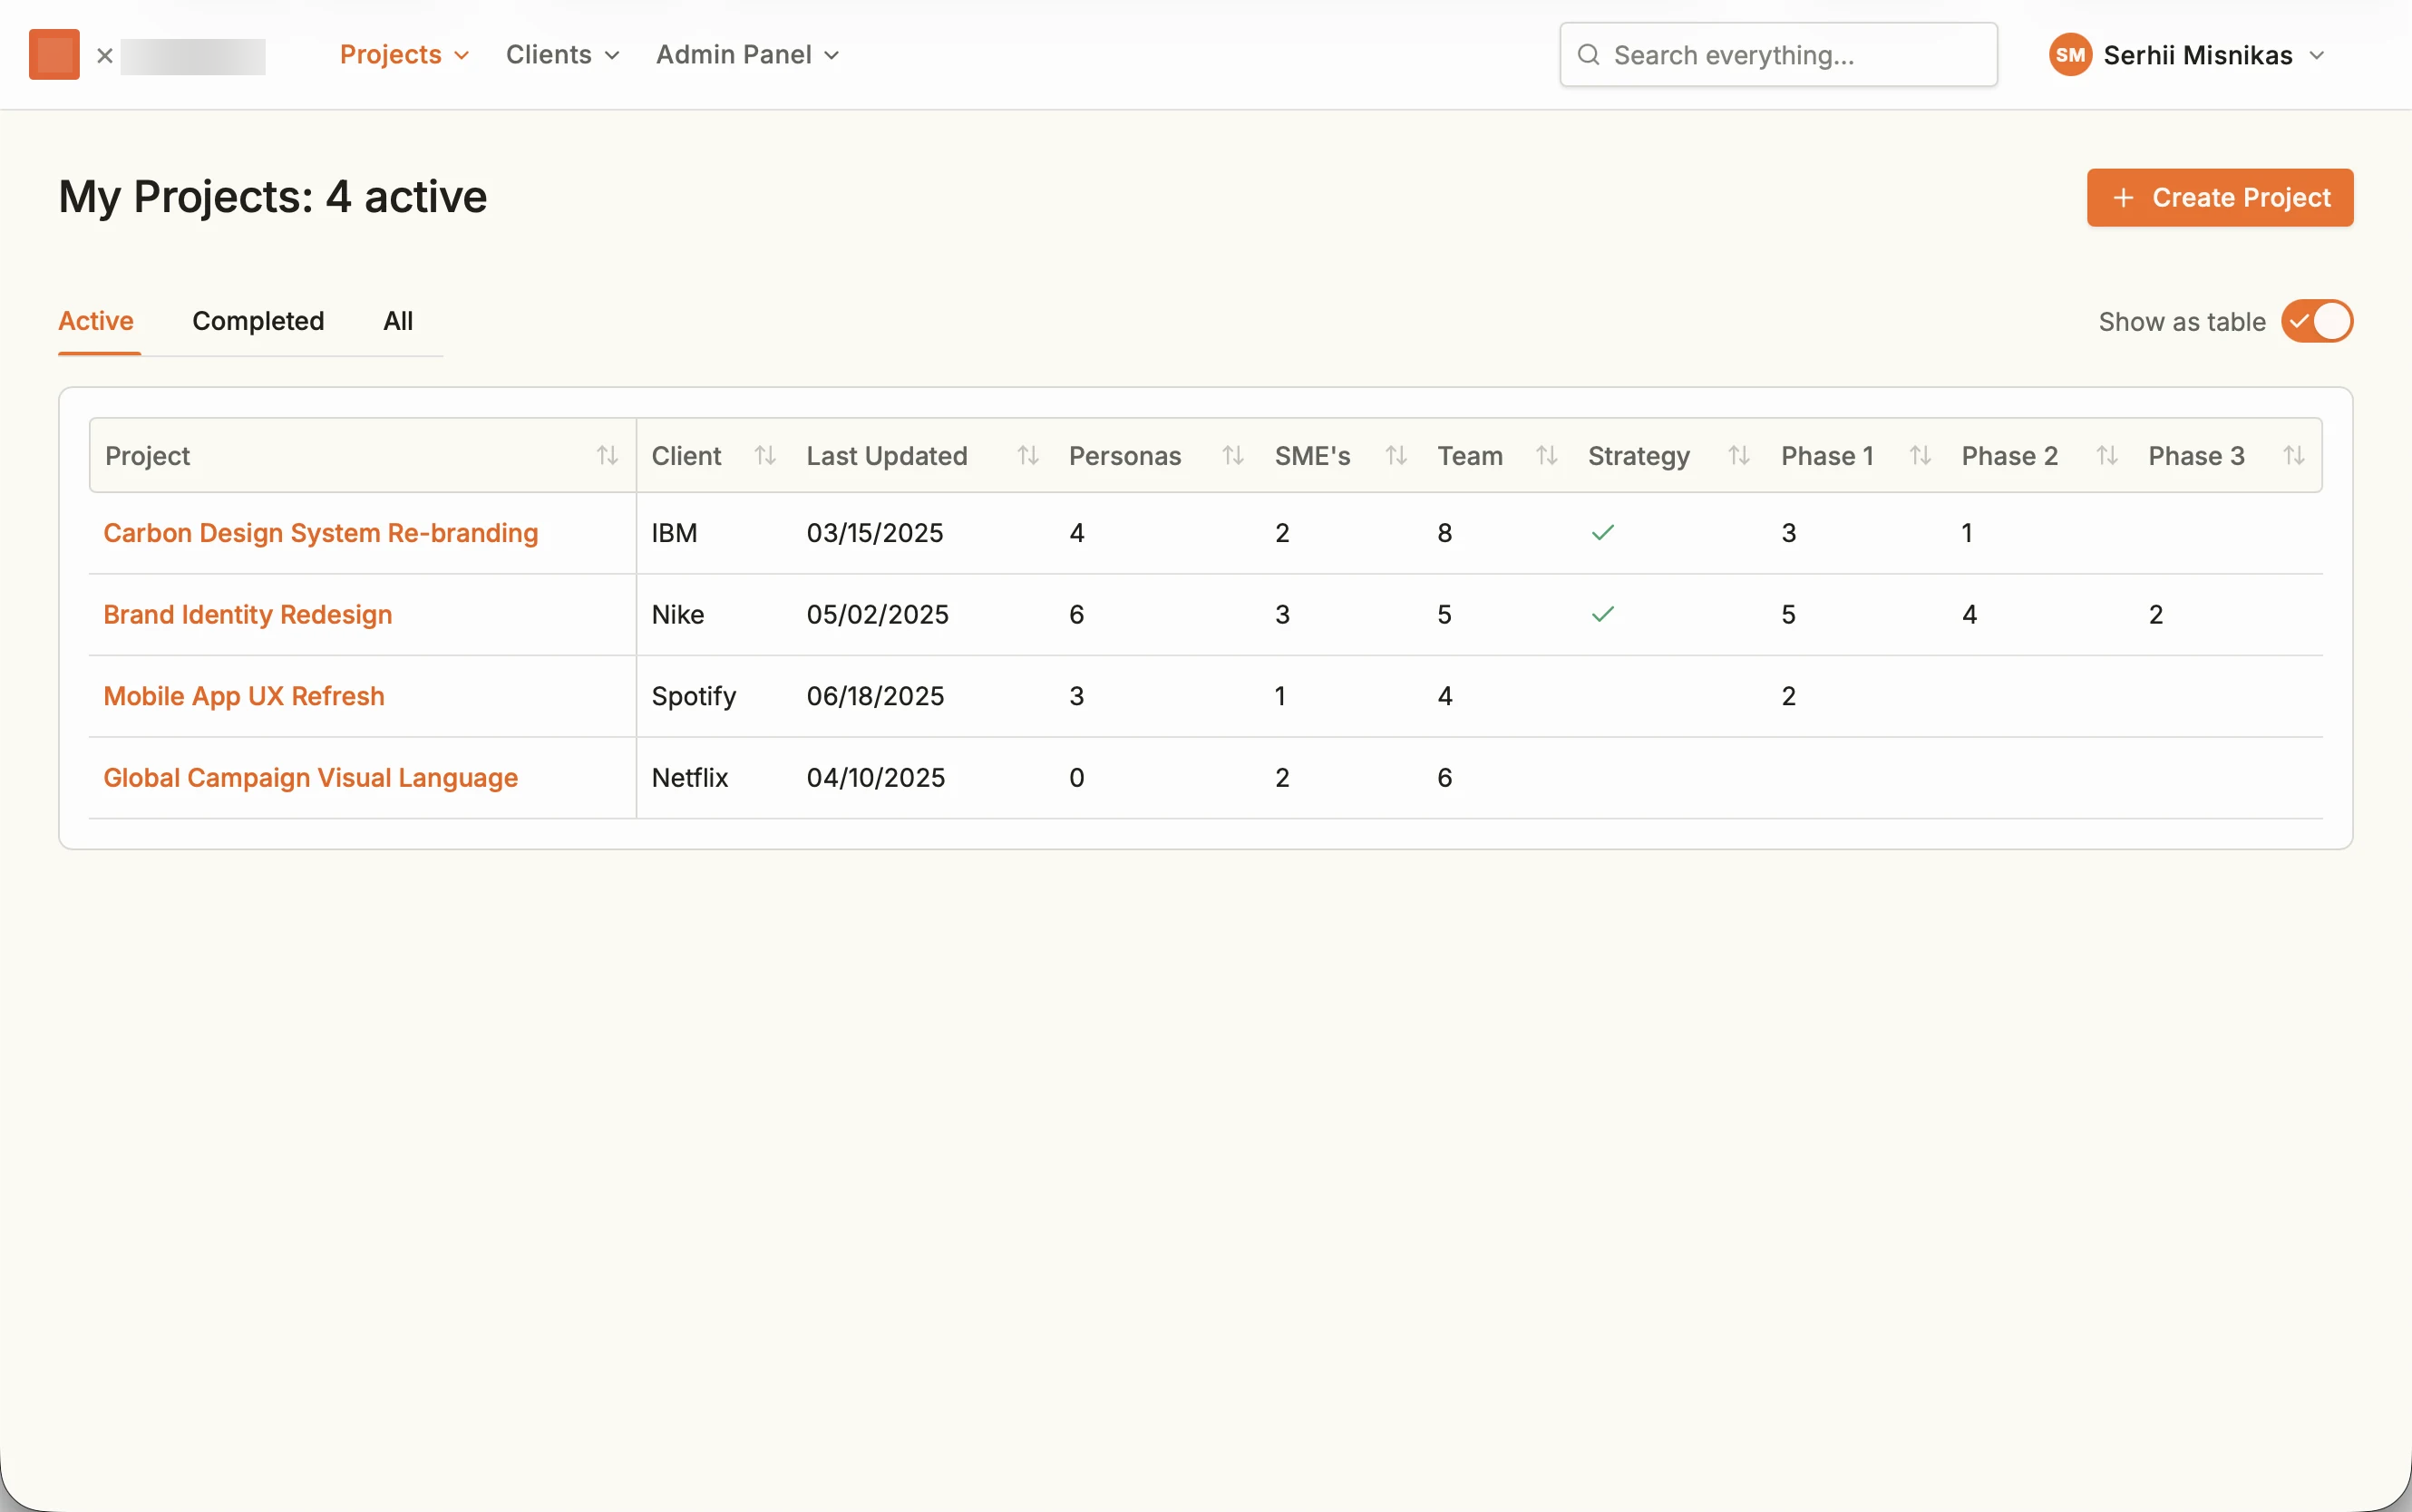Click the date 05/02/2025

tap(877, 614)
